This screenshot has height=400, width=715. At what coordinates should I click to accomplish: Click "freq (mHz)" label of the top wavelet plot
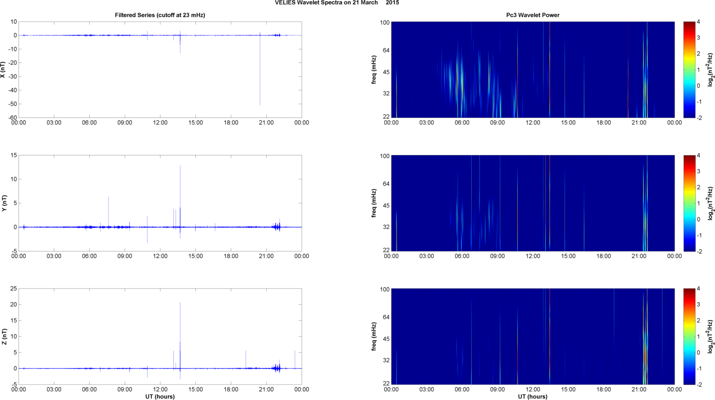tap(374, 70)
